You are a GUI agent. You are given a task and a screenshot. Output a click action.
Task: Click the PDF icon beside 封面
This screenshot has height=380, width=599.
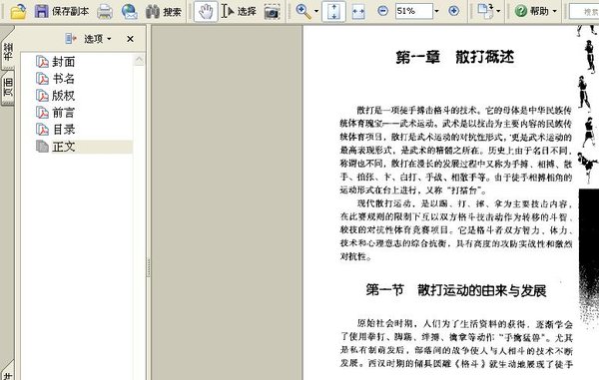coord(42,62)
